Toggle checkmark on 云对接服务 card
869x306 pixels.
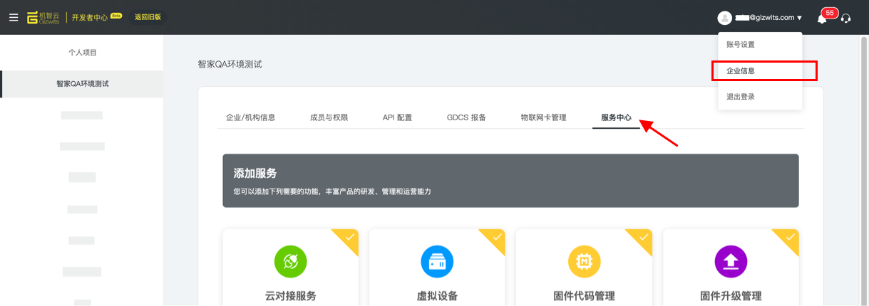[x=350, y=237]
